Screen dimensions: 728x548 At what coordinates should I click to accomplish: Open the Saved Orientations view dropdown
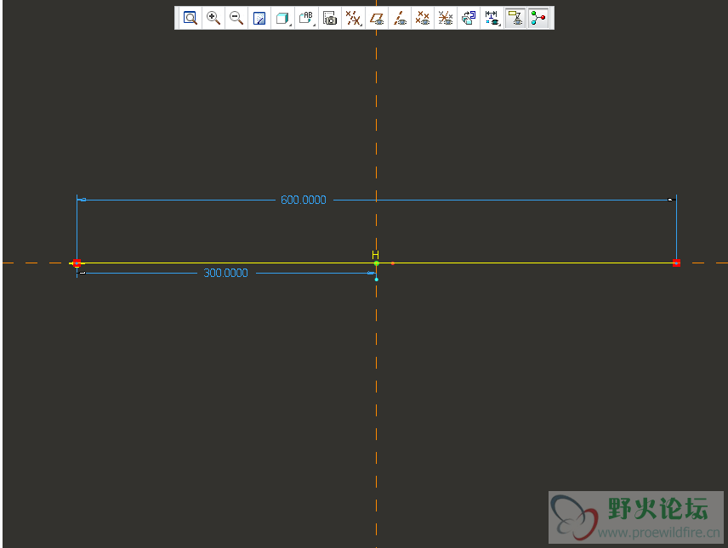pyautogui.click(x=306, y=18)
